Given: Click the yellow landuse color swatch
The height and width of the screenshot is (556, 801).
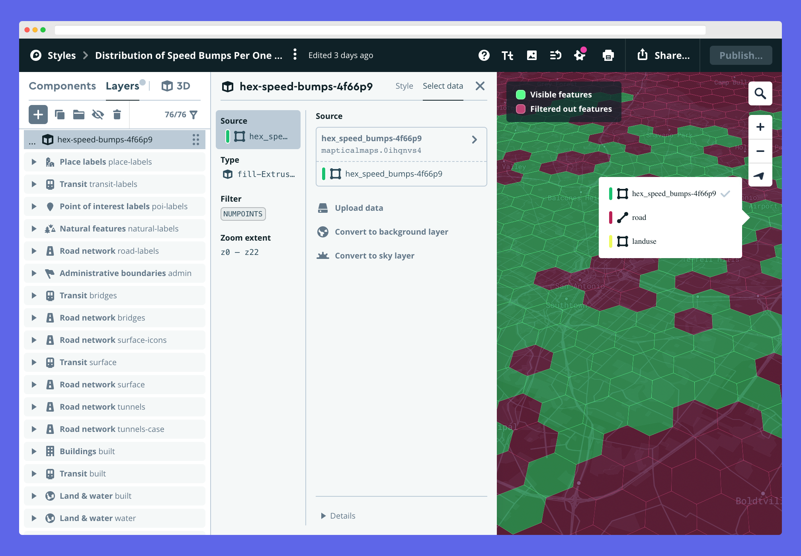Looking at the screenshot, I should [610, 241].
